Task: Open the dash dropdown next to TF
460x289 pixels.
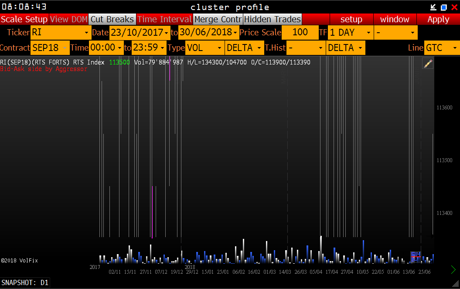Action: tap(395, 32)
